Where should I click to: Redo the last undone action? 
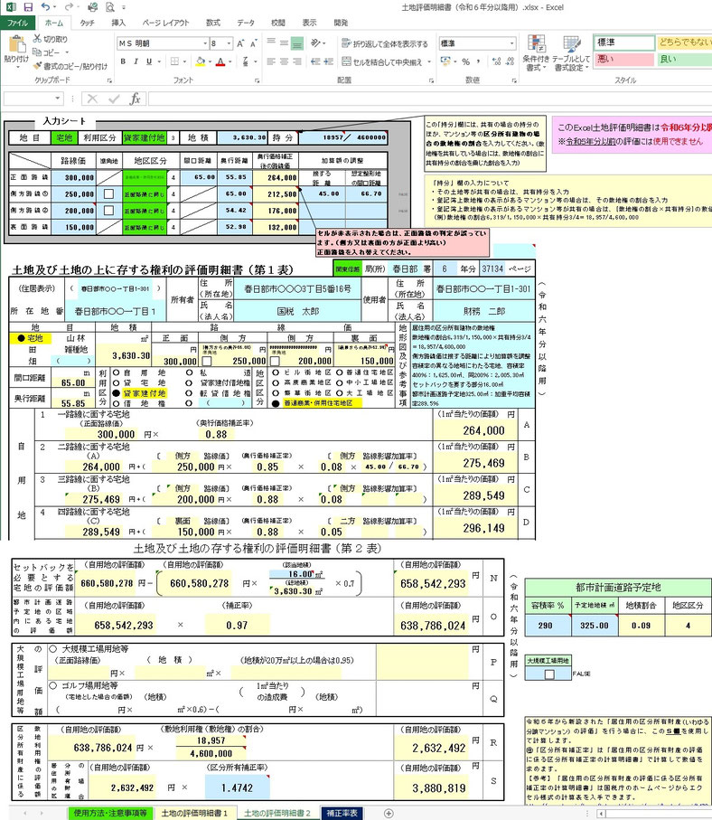point(68,7)
